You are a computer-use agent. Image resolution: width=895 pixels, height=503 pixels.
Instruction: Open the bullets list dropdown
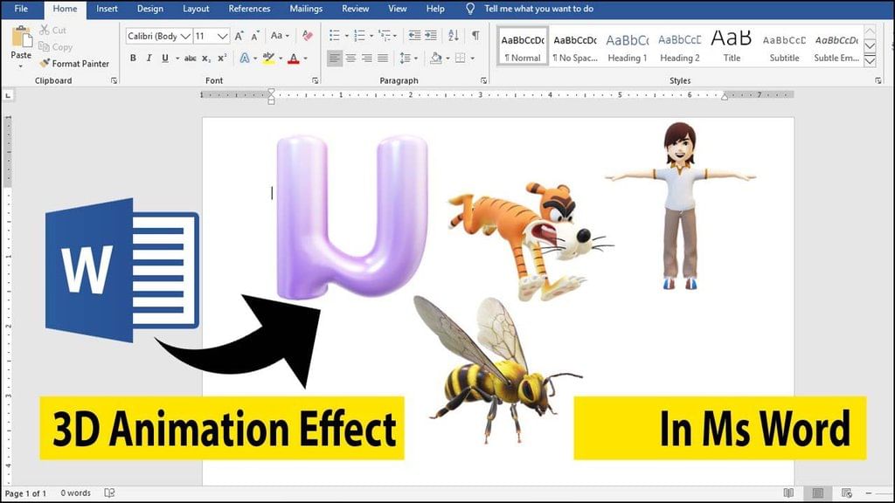click(x=346, y=36)
